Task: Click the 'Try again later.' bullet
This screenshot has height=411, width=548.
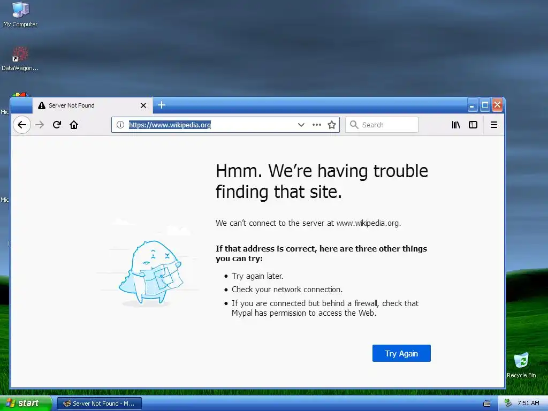Action: click(x=257, y=276)
